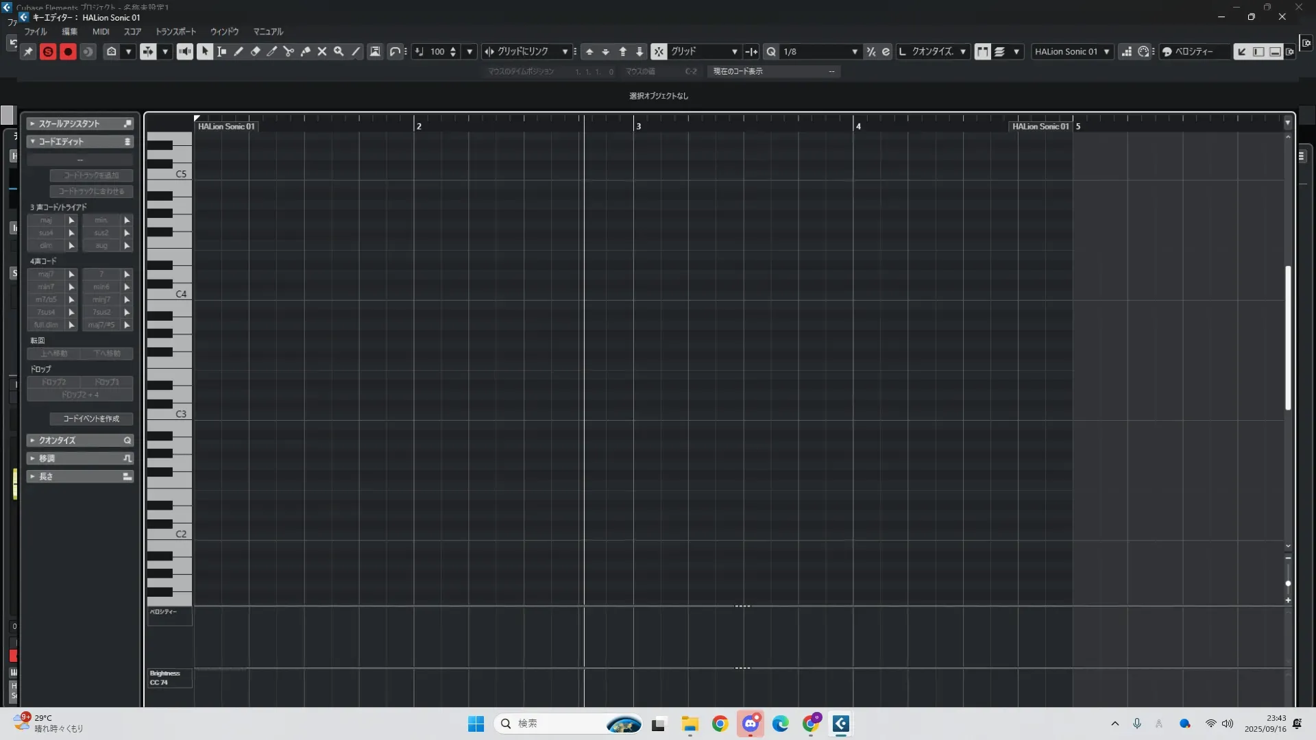1316x740 pixels.
Task: Click the vertical zoom slider handle
Action: click(1288, 584)
